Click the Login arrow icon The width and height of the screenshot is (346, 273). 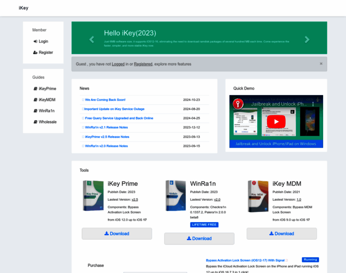[36, 41]
